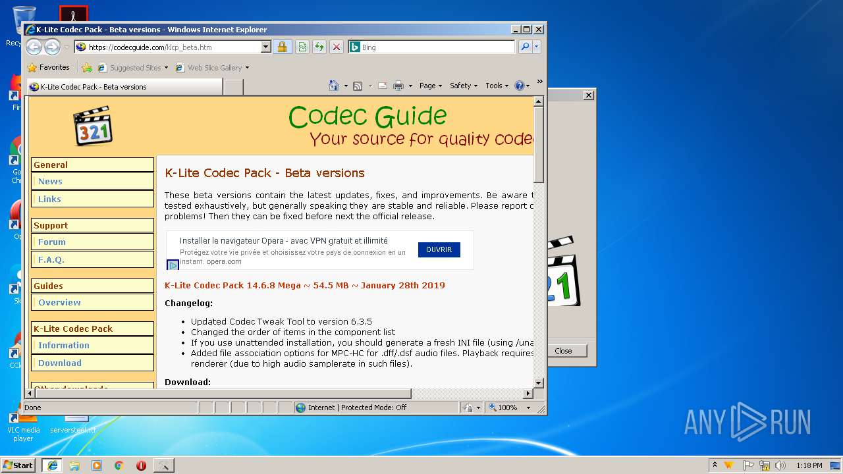Click the browser Forward arrow button
This screenshot has width=843, height=474.
pyautogui.click(x=52, y=47)
